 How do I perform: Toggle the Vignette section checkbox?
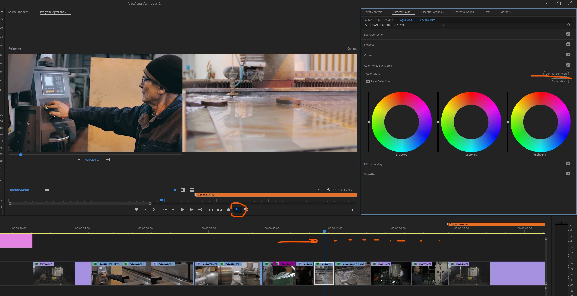568,174
